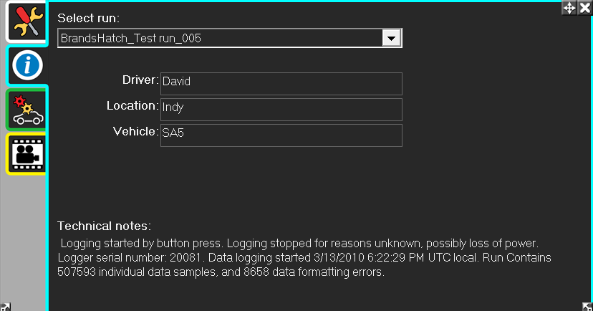
Task: Close the run information panel
Action: tap(584, 7)
